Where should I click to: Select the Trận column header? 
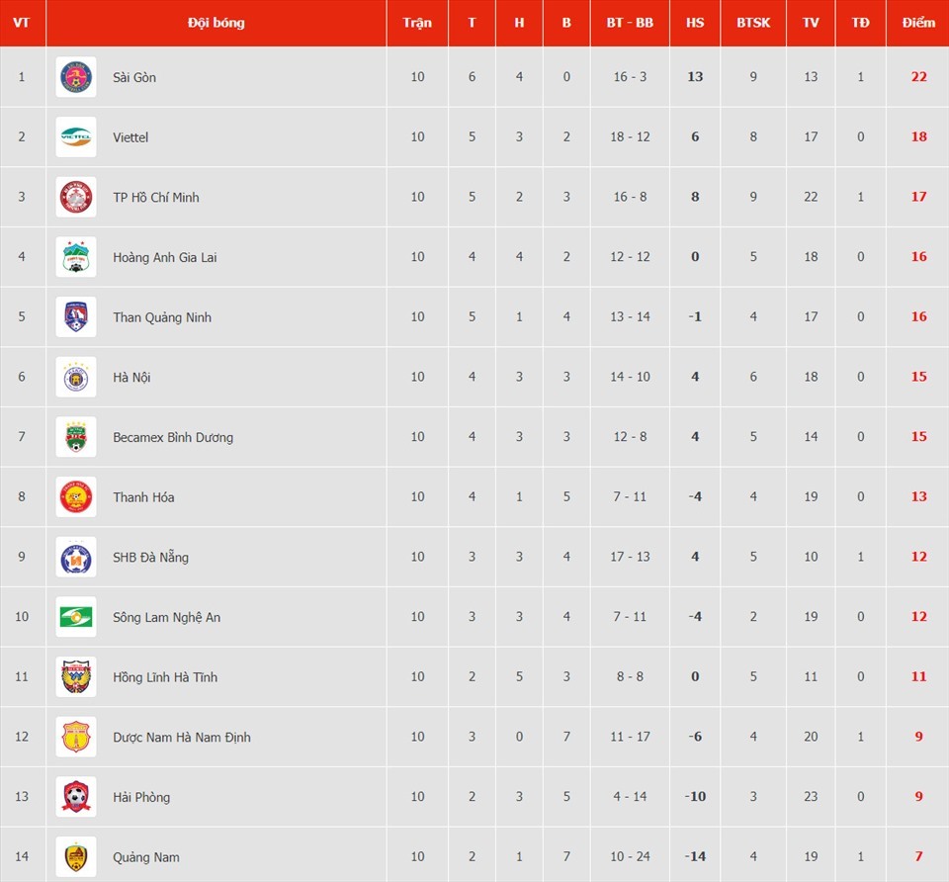417,23
